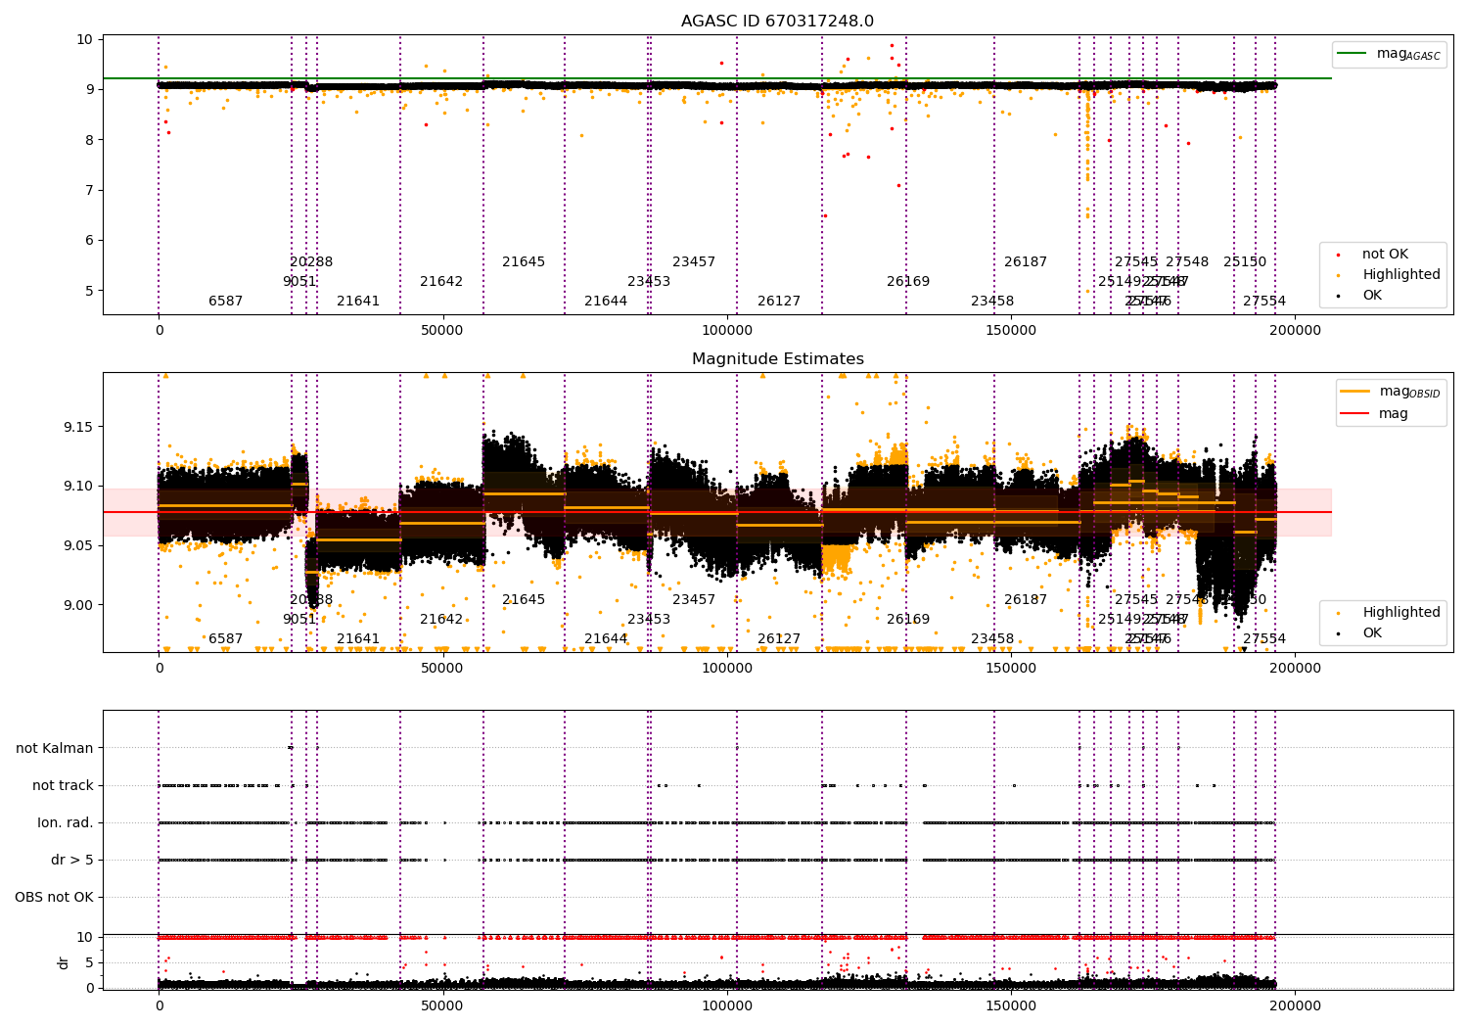Click obsid label 21641 in middle plot
Image resolution: width=1468 pixels, height=1028 pixels.
[358, 639]
